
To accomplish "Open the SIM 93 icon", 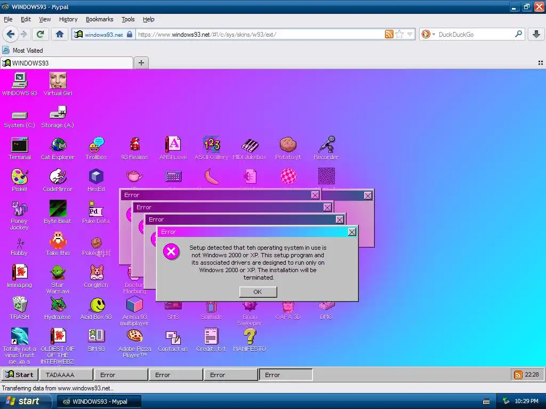I will 96,340.
